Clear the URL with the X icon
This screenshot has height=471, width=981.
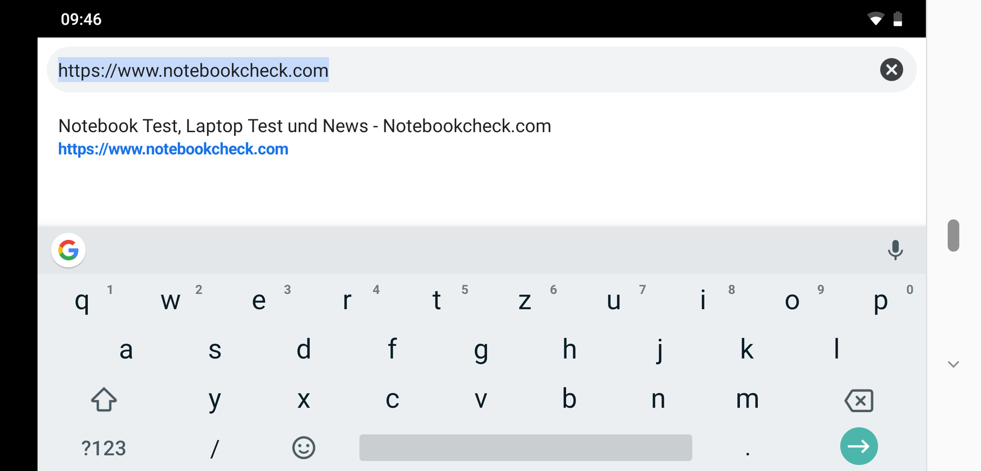click(x=891, y=69)
